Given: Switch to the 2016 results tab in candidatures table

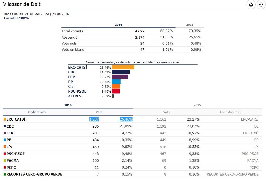Looking at the screenshot, I should coord(68,105).
